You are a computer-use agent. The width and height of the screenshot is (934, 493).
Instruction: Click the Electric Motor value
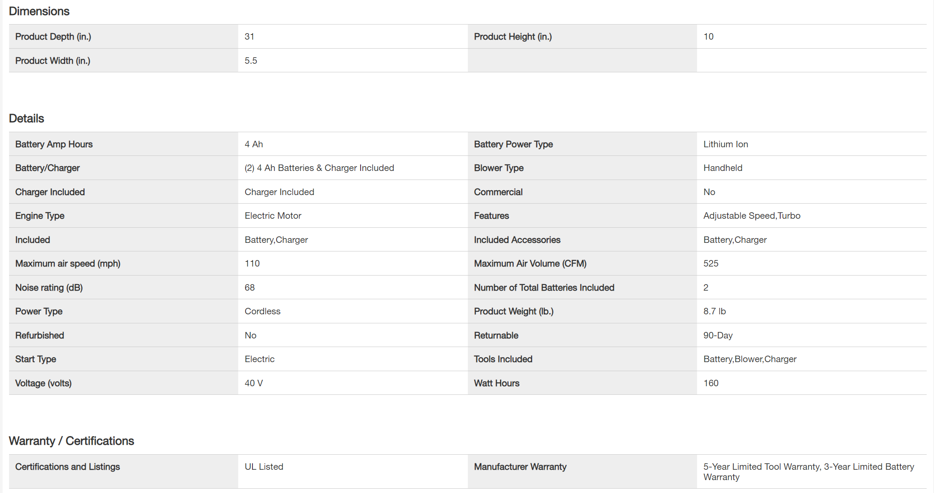pyautogui.click(x=273, y=216)
